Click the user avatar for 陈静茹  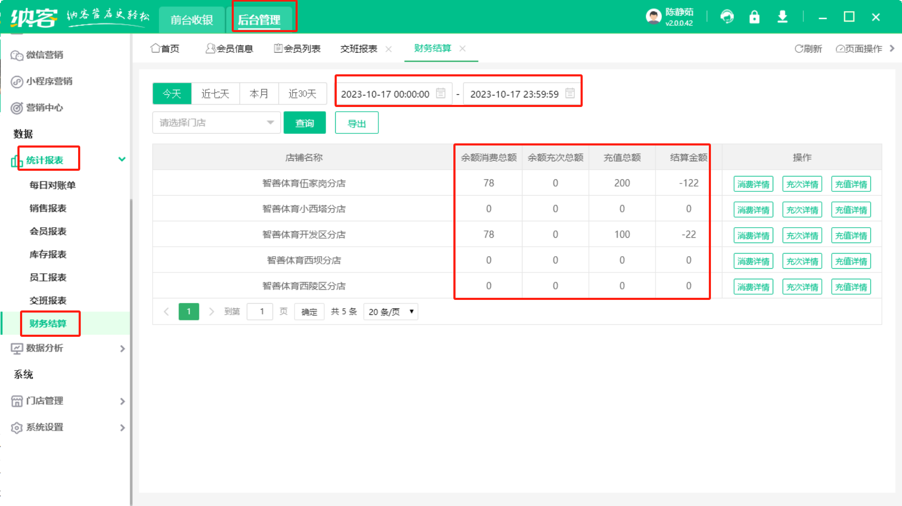(653, 17)
